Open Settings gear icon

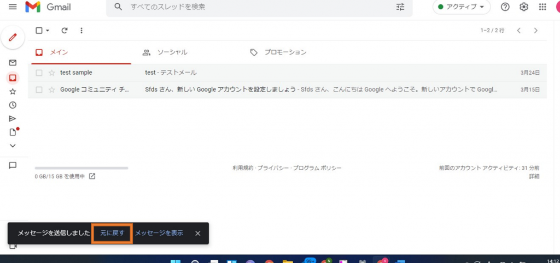pos(523,7)
